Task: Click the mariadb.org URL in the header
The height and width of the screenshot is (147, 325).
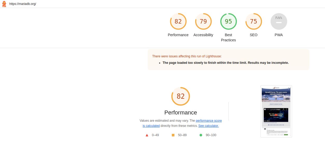Action: coord(23,4)
